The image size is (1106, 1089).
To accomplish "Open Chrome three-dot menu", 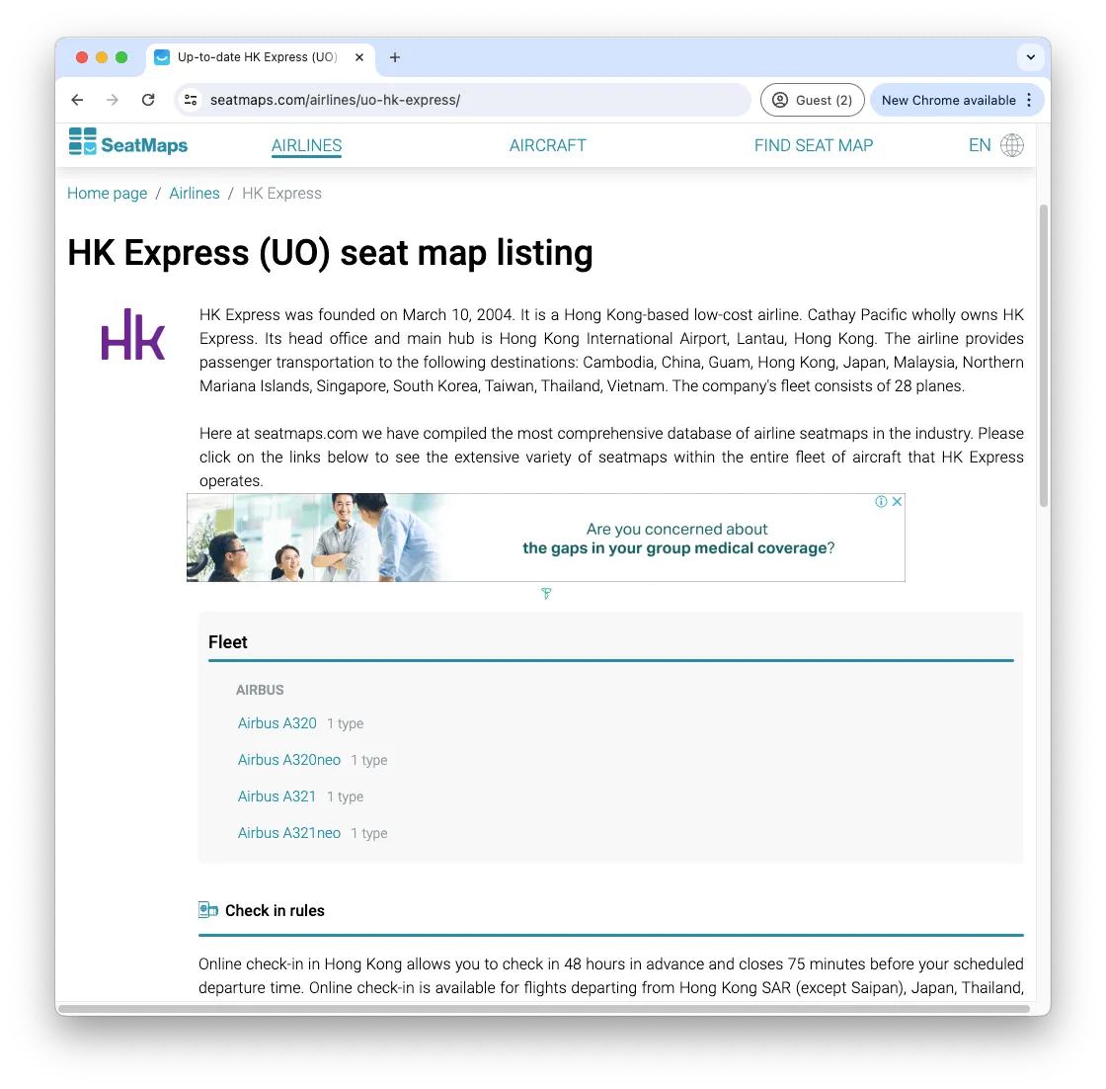I will click(1029, 100).
